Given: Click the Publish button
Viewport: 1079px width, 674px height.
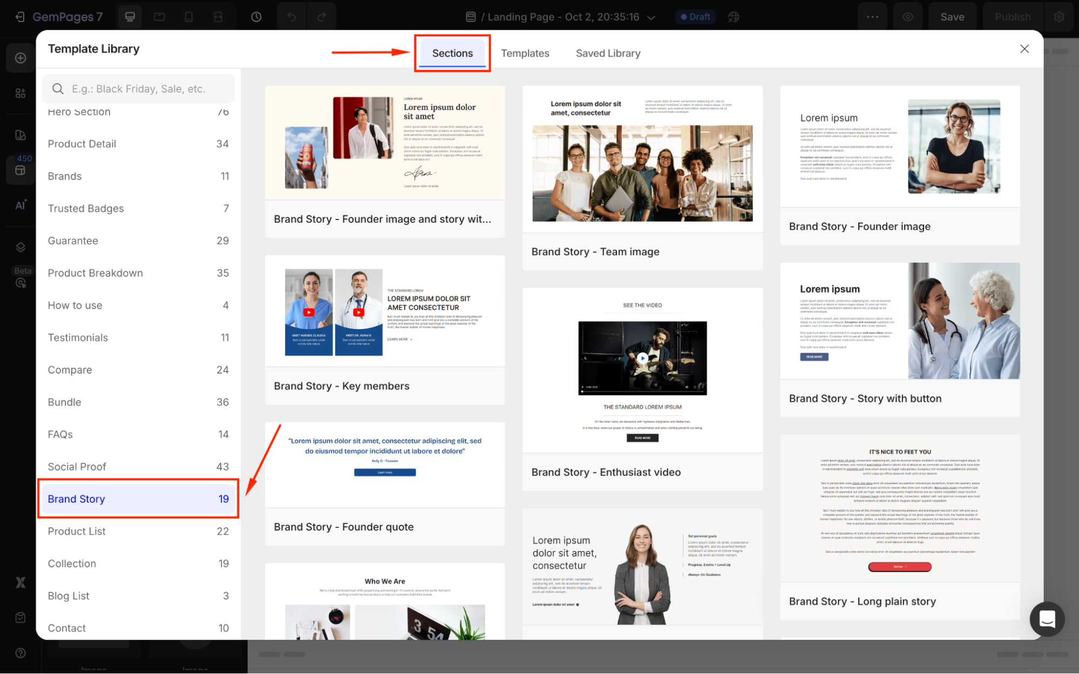Looking at the screenshot, I should pyautogui.click(x=1013, y=17).
